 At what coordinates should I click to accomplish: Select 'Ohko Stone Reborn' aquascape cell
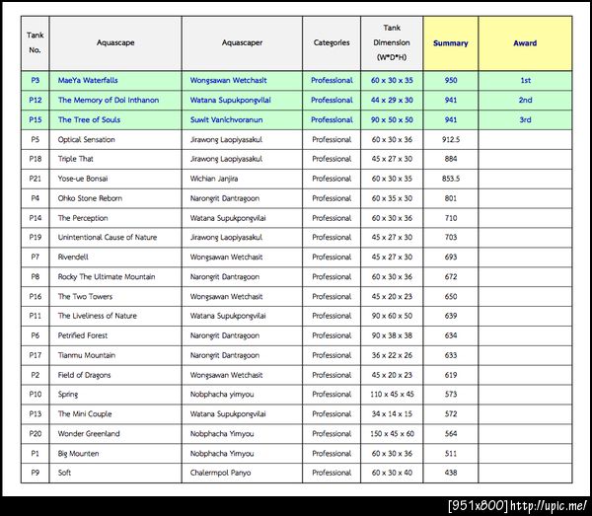(115, 198)
